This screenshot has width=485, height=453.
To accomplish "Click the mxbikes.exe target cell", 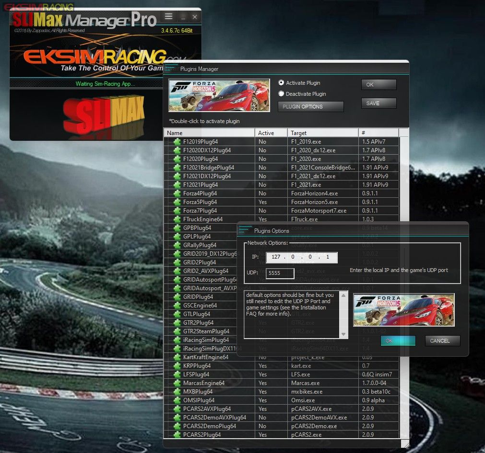I will (323, 392).
